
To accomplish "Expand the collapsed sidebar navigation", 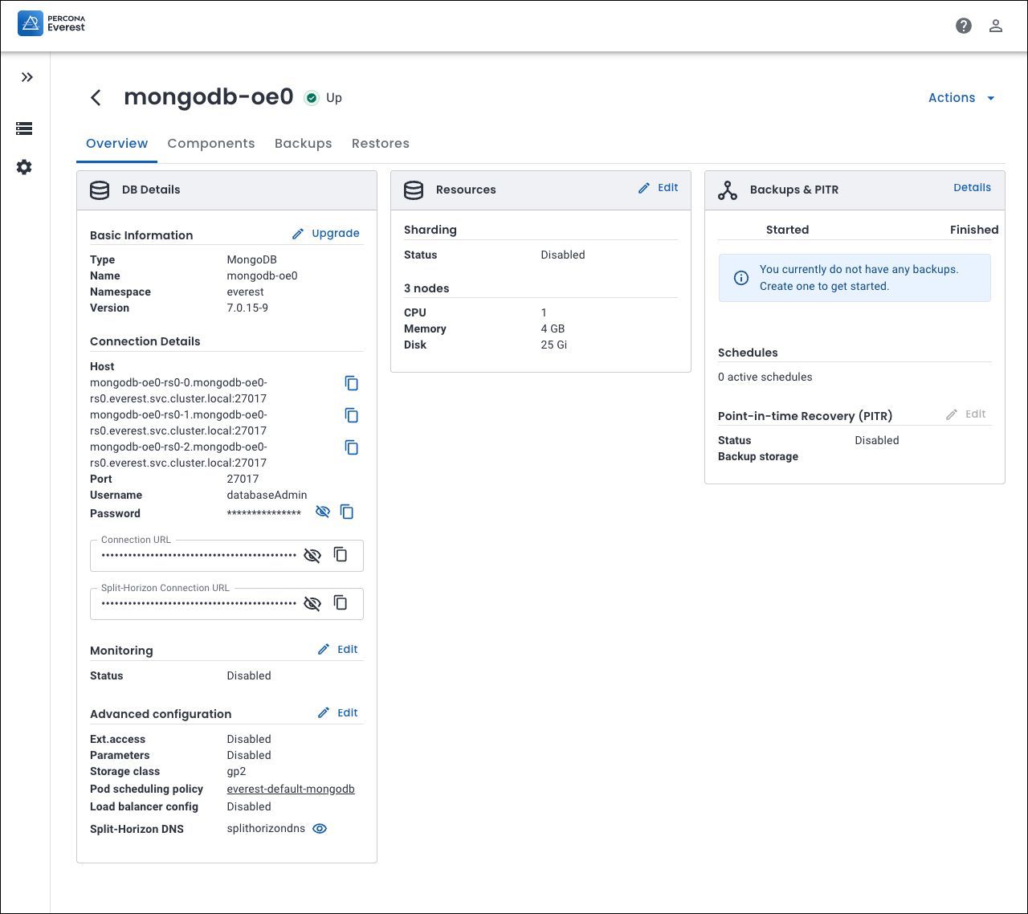I will [27, 77].
